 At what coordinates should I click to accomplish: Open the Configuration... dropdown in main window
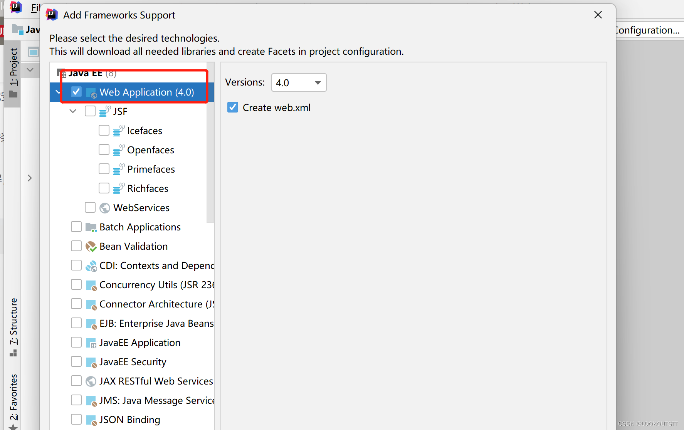pyautogui.click(x=648, y=30)
